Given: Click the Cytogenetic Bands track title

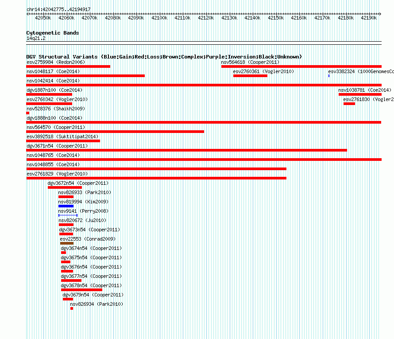Looking at the screenshot, I should tap(53, 33).
